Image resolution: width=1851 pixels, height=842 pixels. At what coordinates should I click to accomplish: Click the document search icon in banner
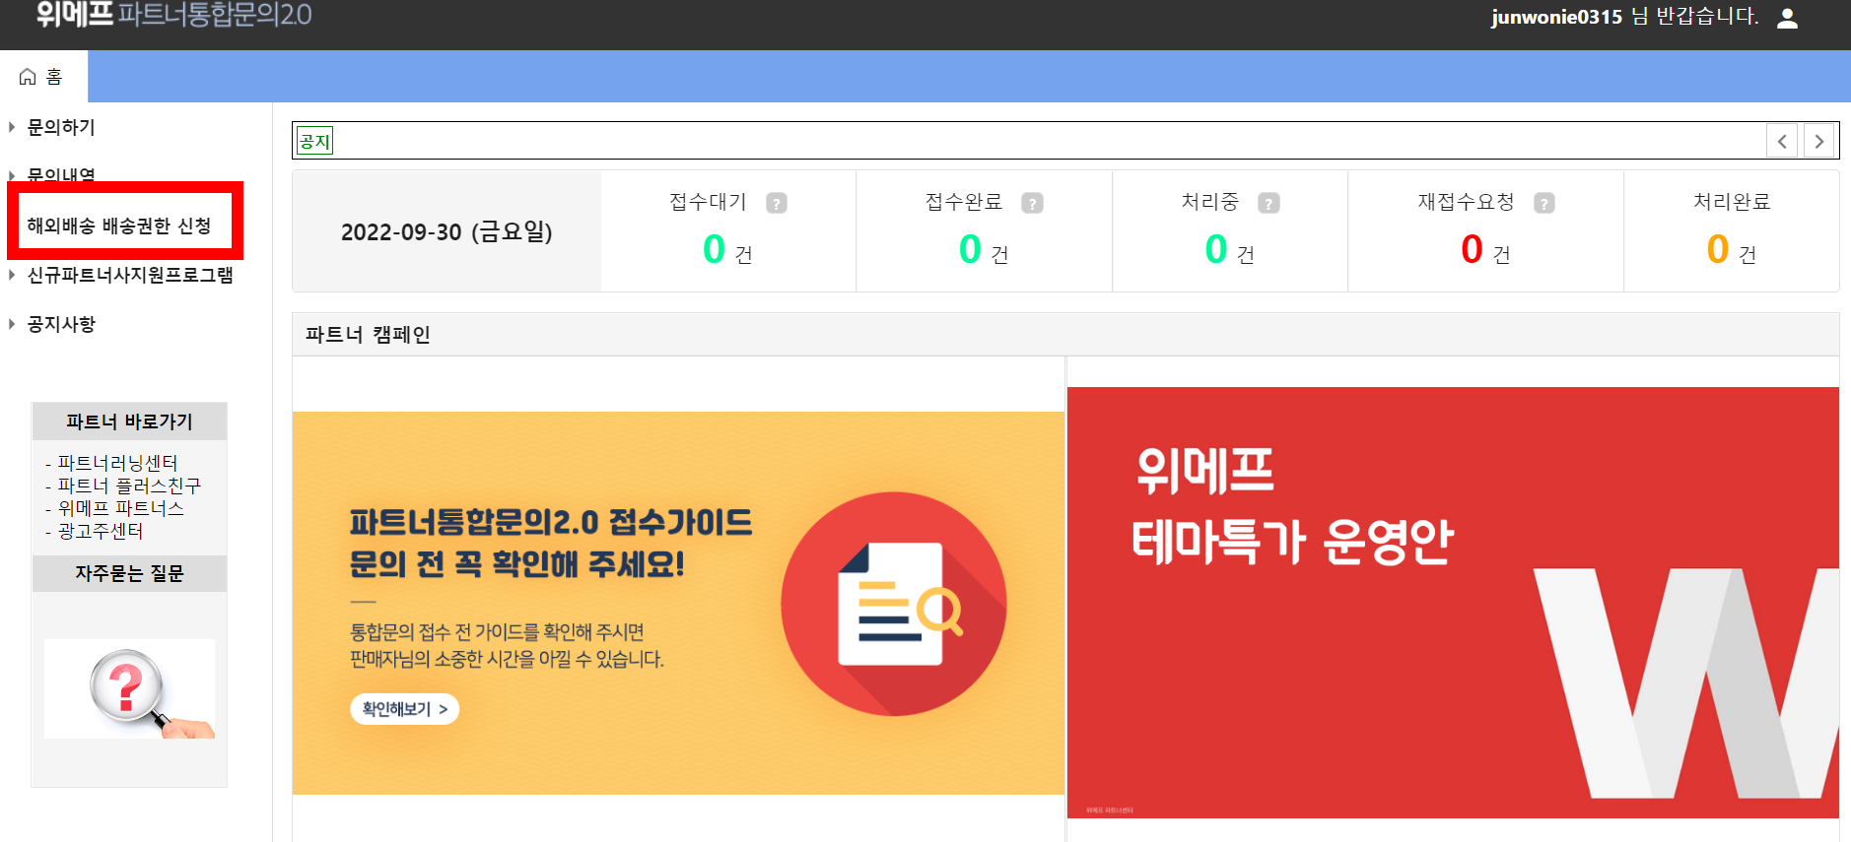pos(894,604)
